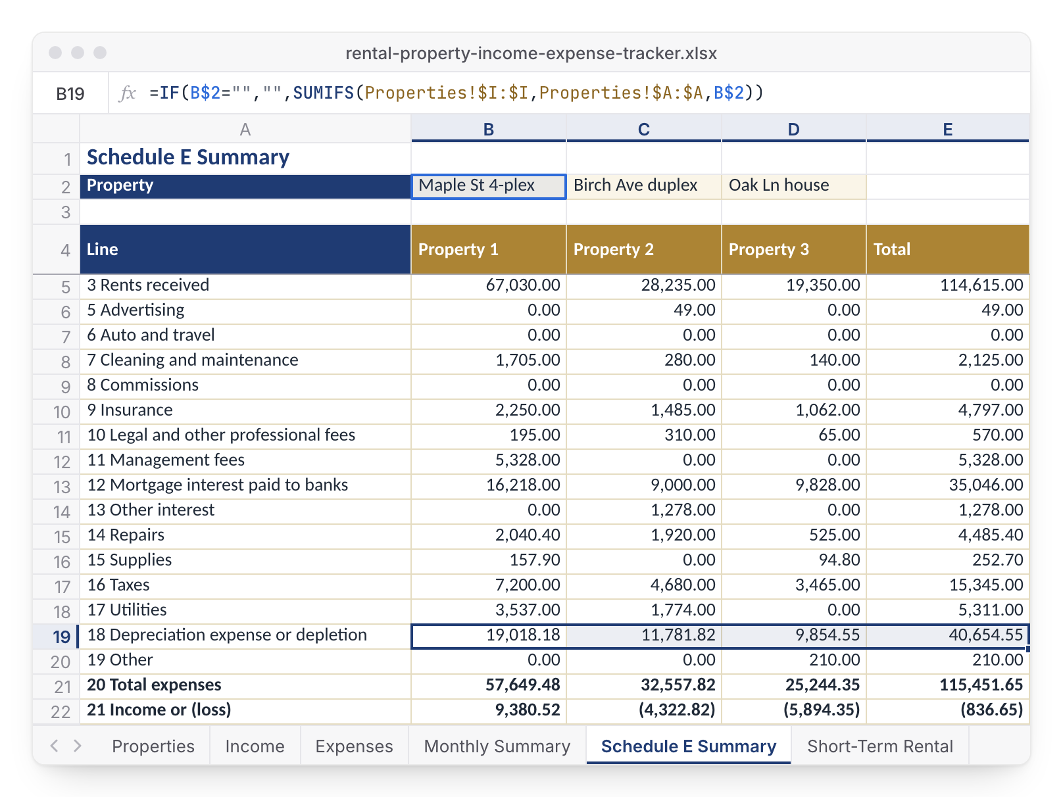The height and width of the screenshot is (797, 1063).
Task: Click the fx function icon
Action: pyautogui.click(x=128, y=93)
